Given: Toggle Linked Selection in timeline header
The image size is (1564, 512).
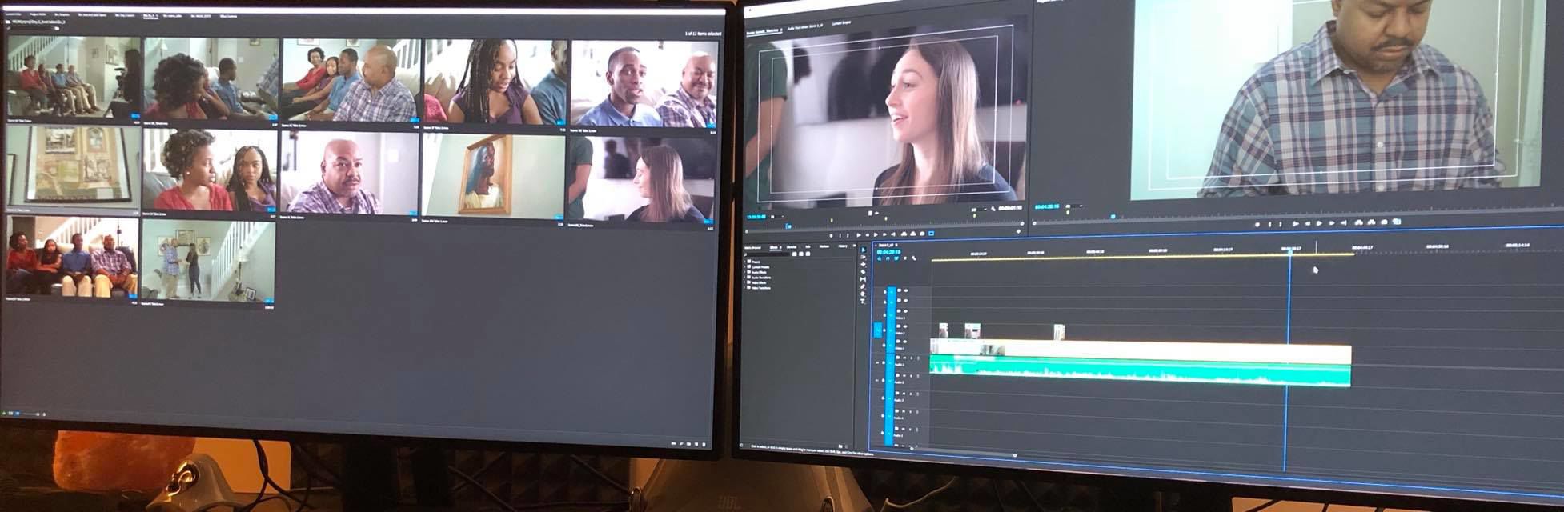Looking at the screenshot, I should coord(896,258).
